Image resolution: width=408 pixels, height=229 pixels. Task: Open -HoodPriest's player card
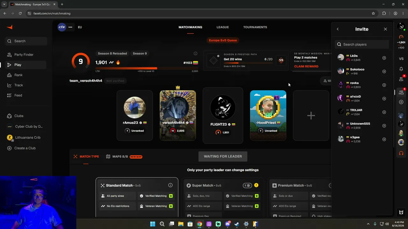coord(268,115)
